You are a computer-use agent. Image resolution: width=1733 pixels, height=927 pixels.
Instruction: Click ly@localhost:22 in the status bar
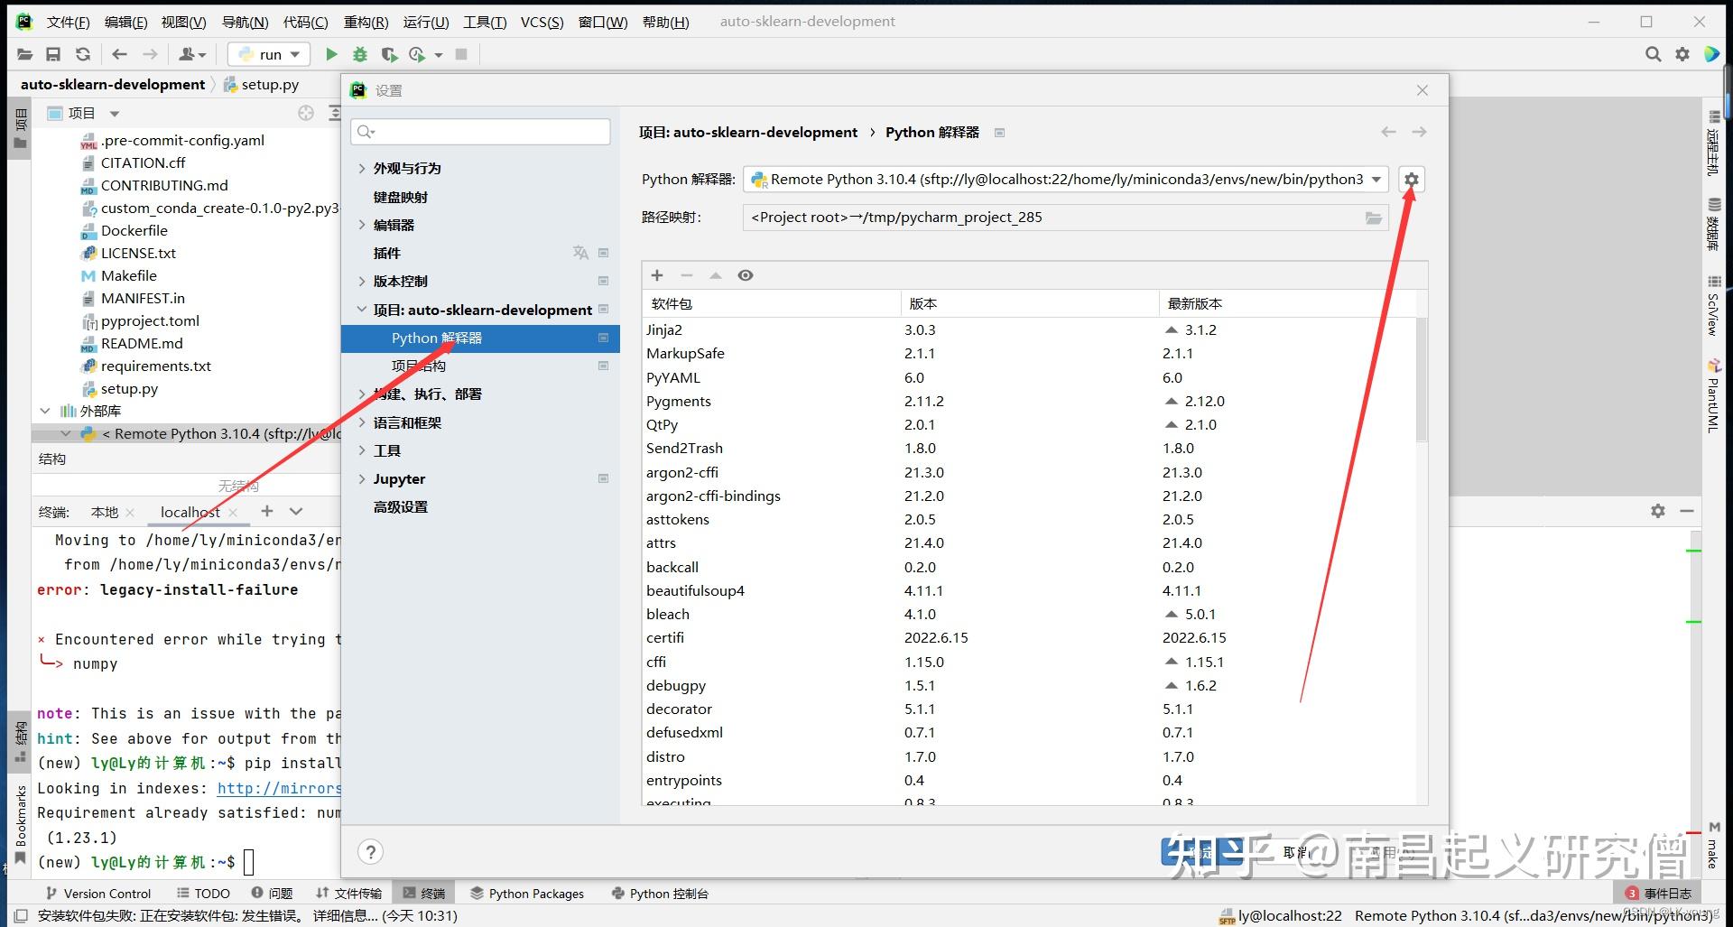tap(1281, 915)
